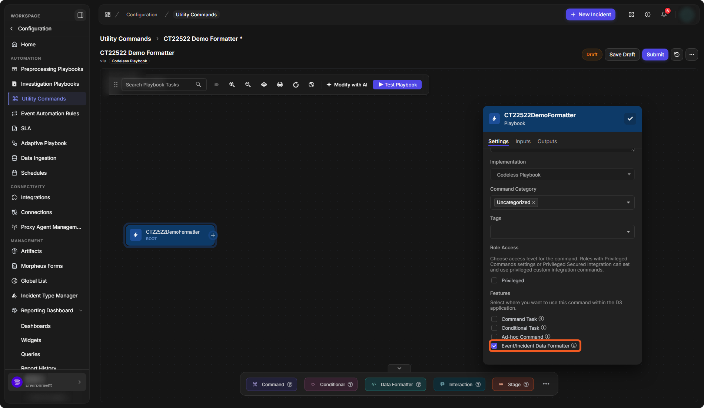704x408 pixels.
Task: Click the Save Draft button
Action: click(622, 55)
